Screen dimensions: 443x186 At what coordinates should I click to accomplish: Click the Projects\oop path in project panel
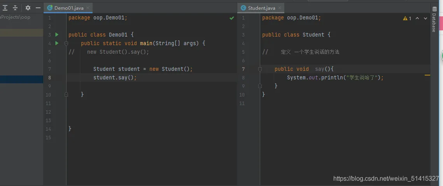pyautogui.click(x=16, y=17)
